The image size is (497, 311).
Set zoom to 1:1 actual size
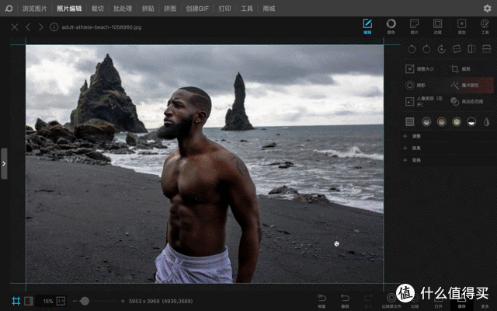click(61, 301)
